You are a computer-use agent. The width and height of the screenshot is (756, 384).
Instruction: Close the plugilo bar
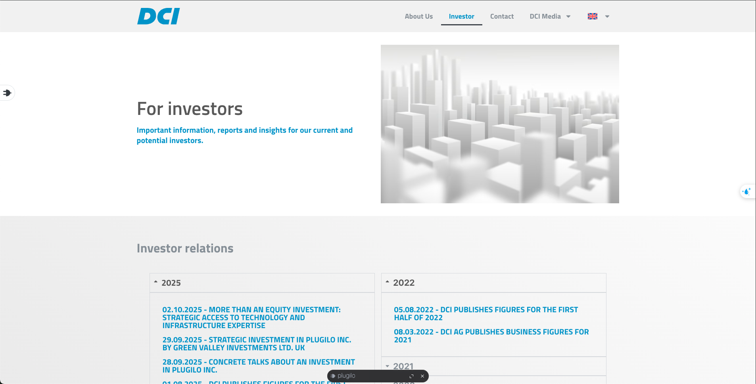(422, 376)
